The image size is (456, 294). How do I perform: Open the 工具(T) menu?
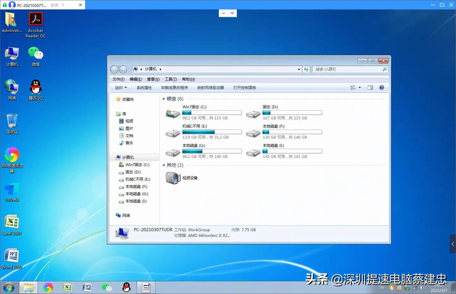pos(170,79)
